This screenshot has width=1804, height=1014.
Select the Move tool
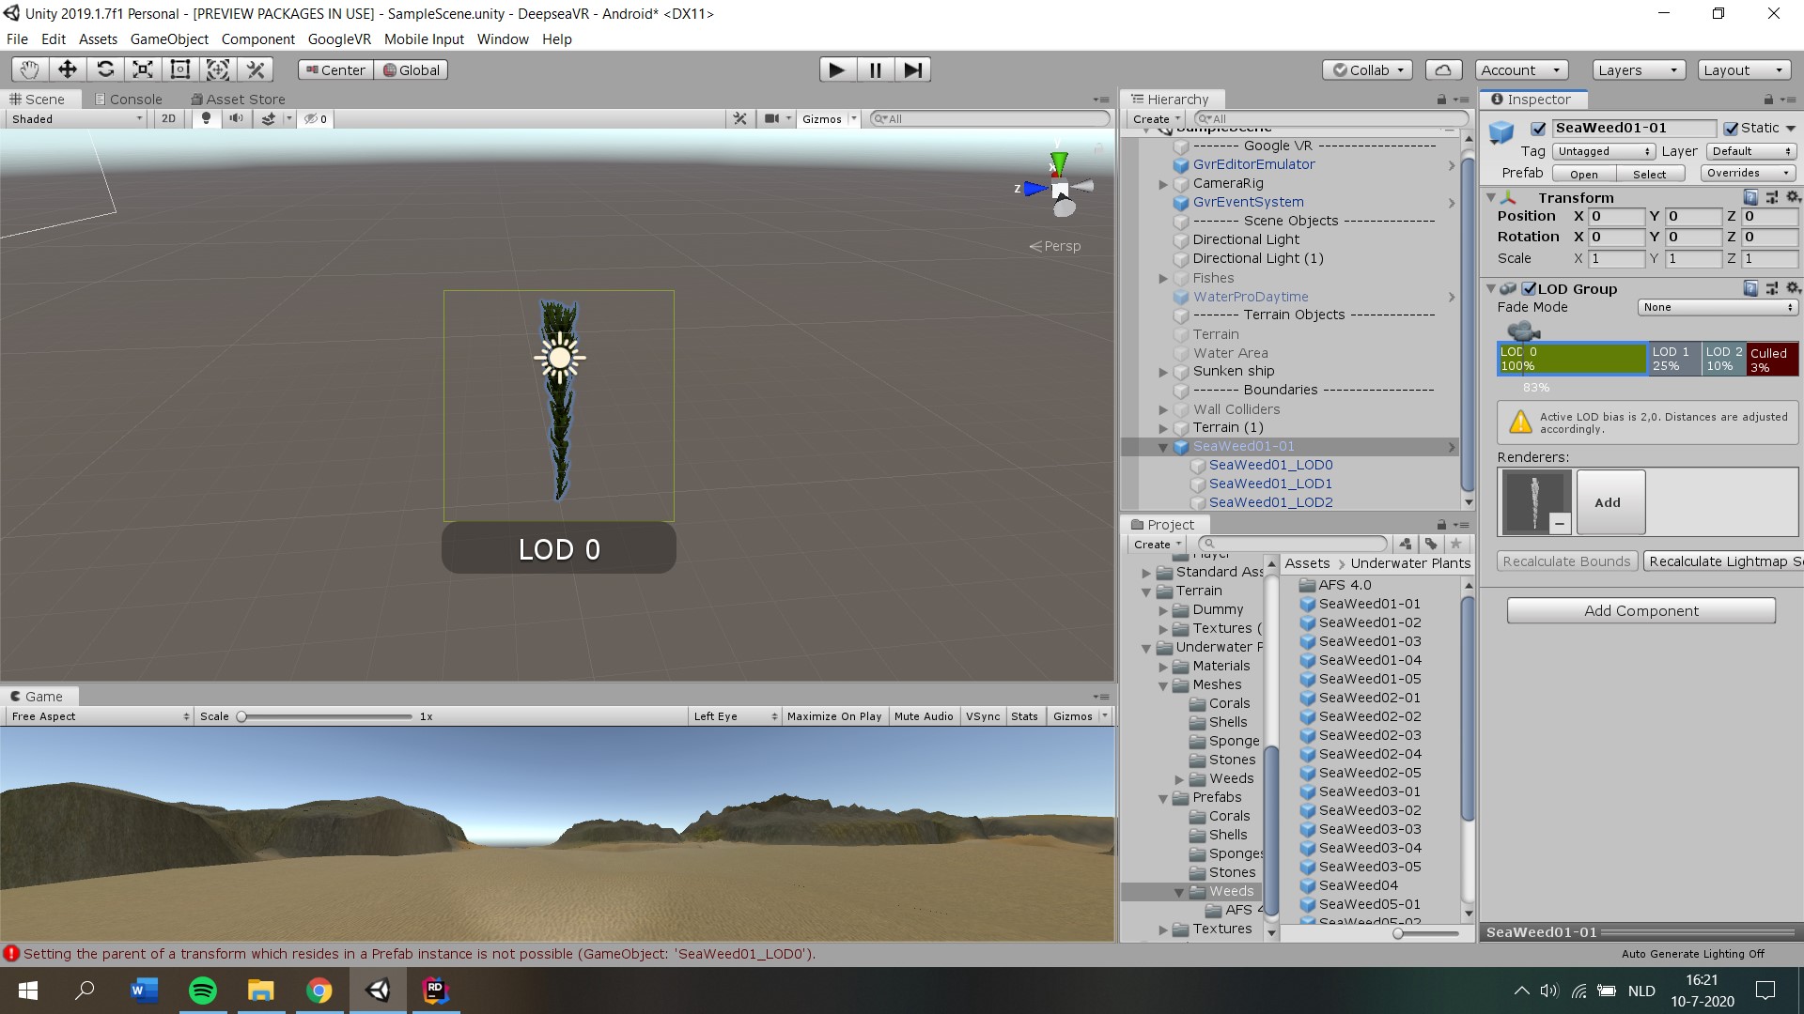tap(68, 69)
